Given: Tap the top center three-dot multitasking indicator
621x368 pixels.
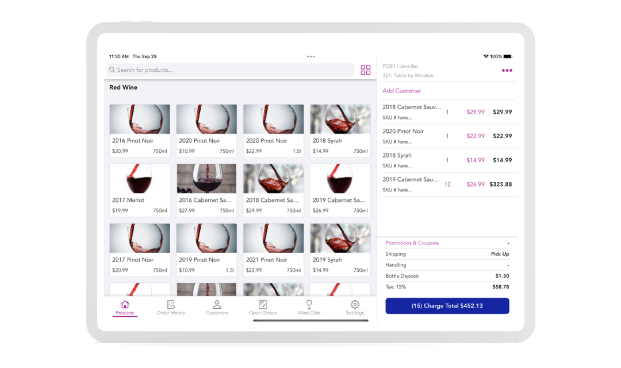Looking at the screenshot, I should (x=310, y=56).
